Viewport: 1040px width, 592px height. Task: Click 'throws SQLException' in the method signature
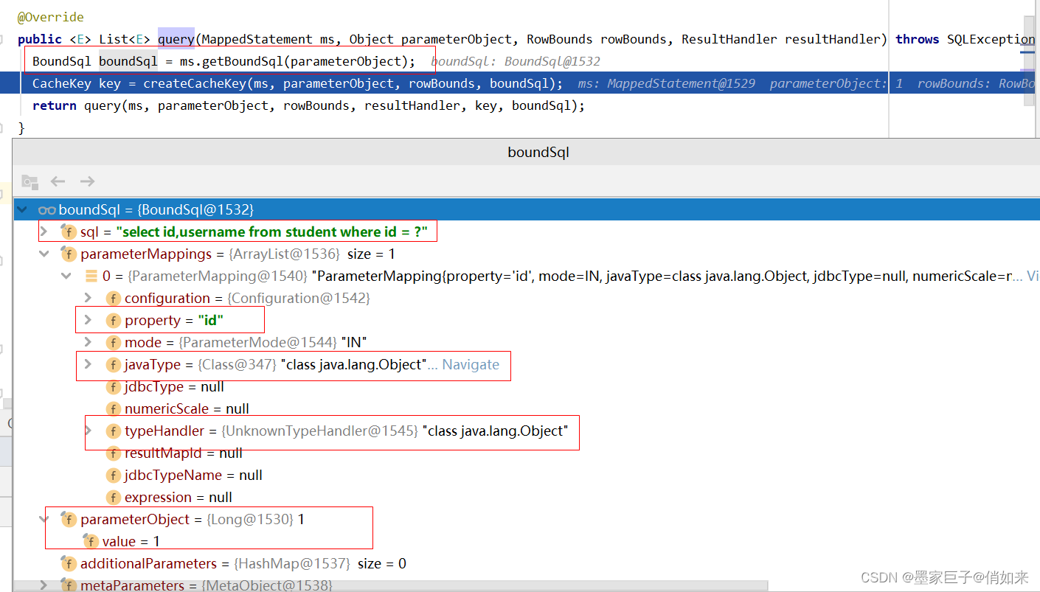click(x=965, y=39)
